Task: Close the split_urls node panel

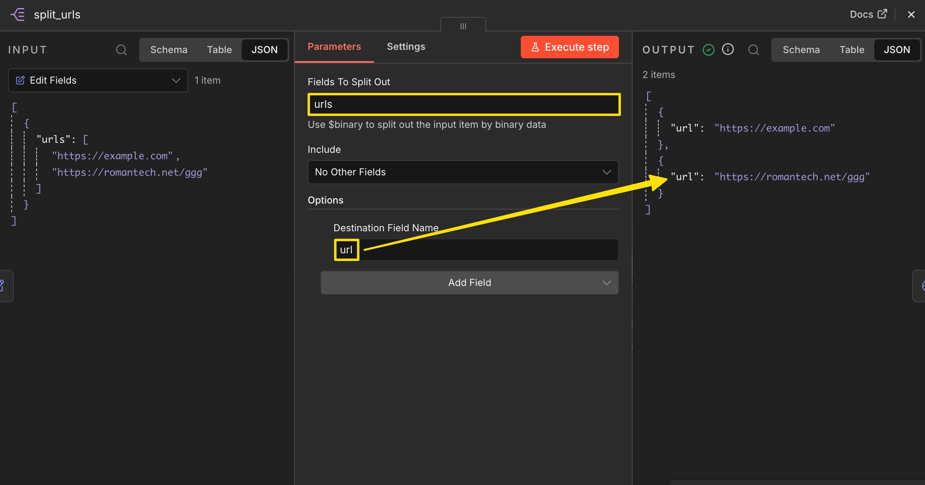Action: (911, 14)
